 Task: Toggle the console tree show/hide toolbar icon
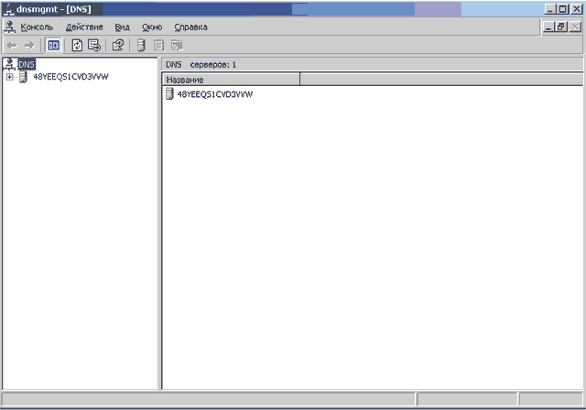tap(53, 46)
